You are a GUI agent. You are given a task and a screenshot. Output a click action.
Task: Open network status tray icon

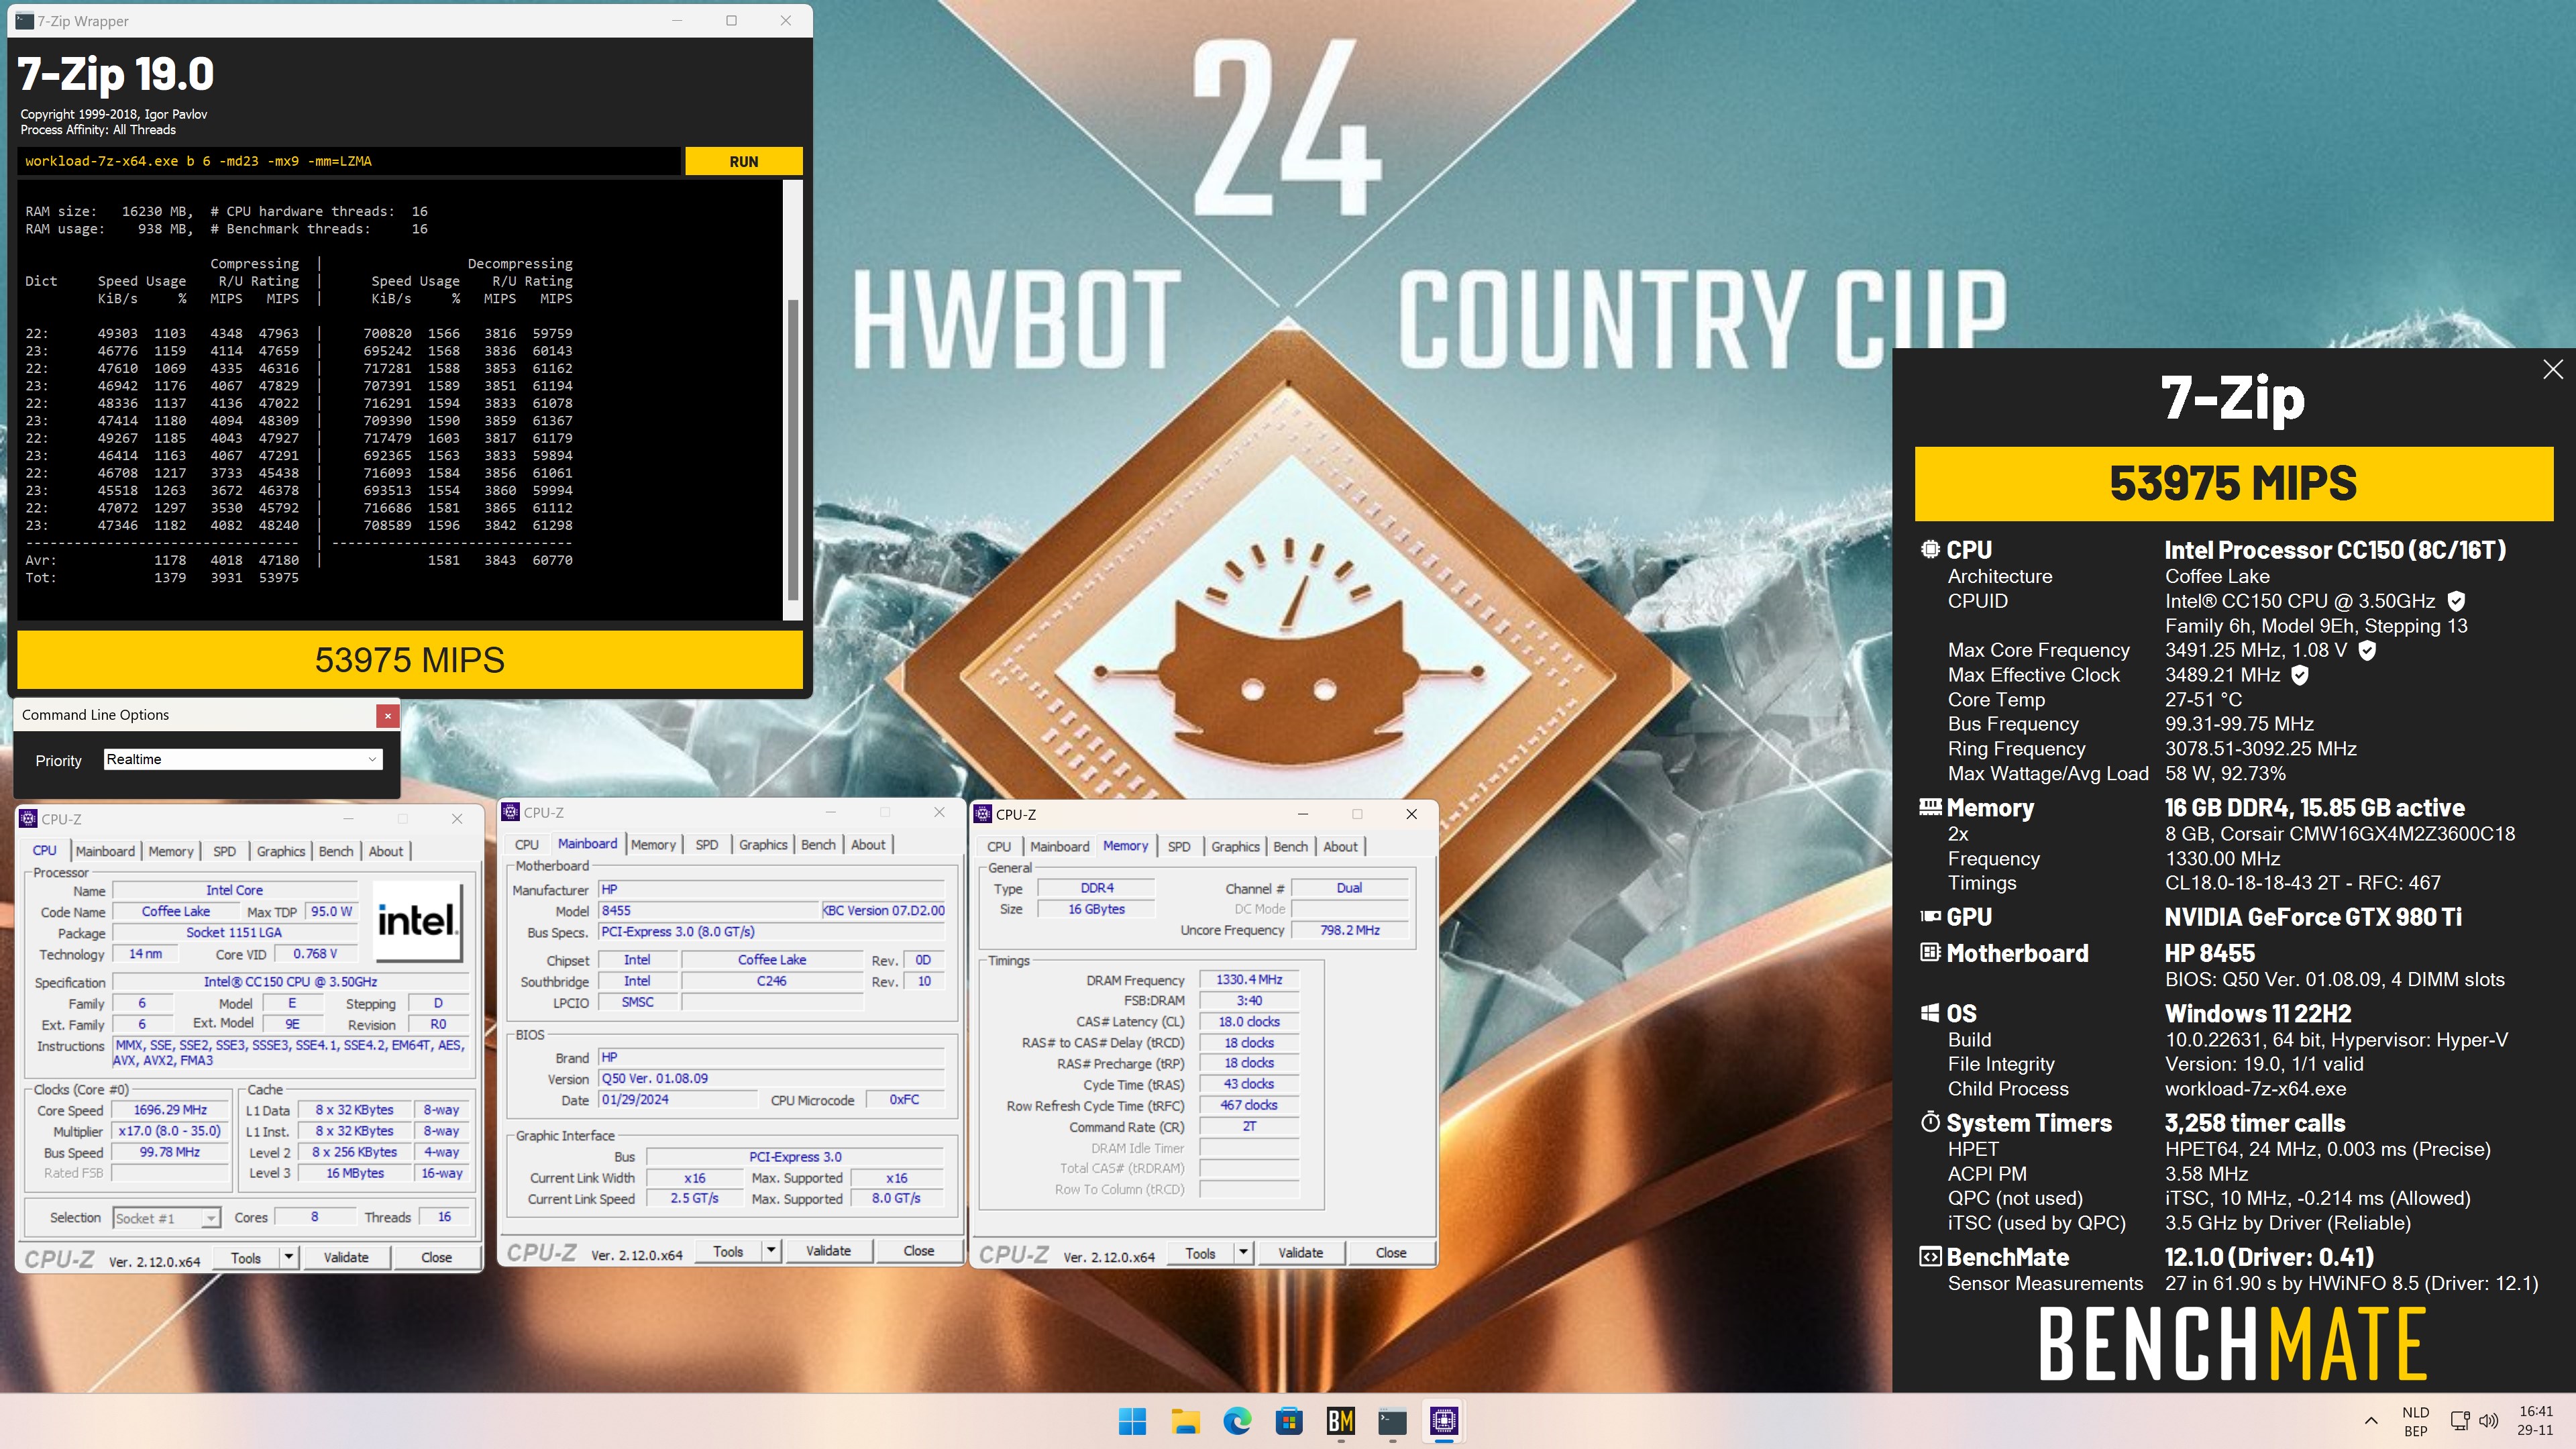coord(2461,1421)
